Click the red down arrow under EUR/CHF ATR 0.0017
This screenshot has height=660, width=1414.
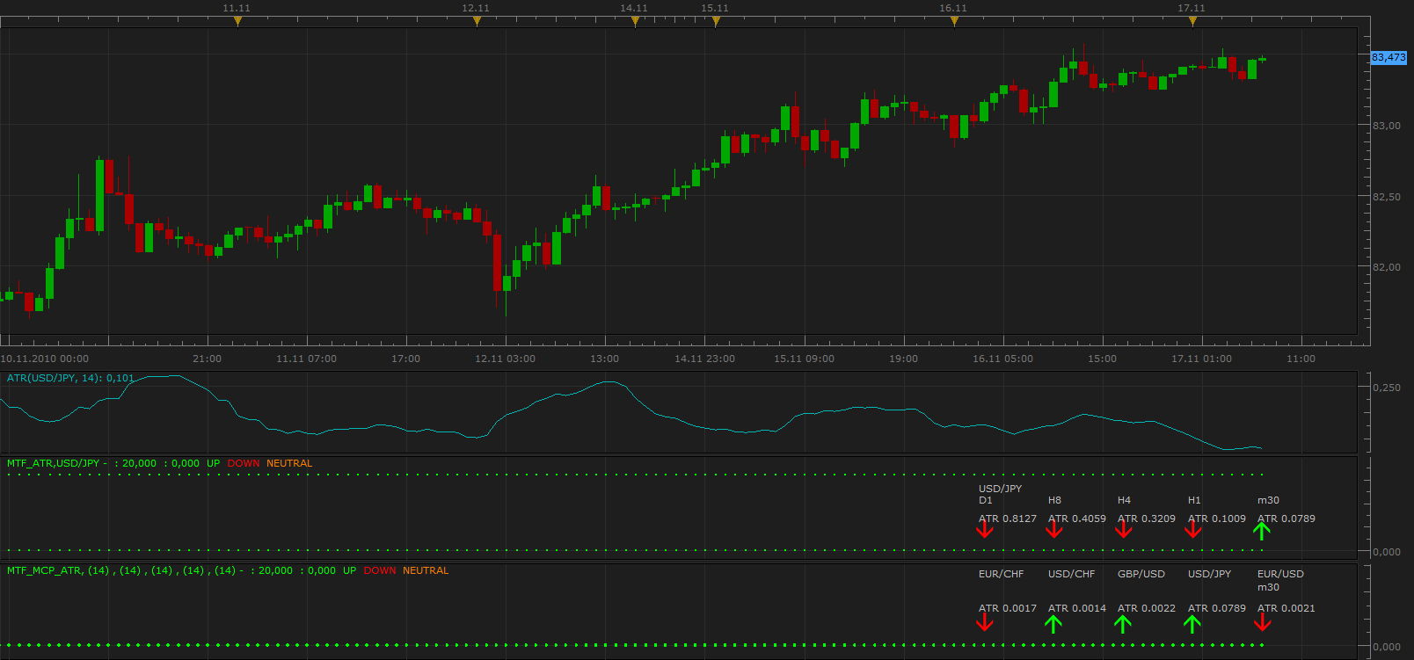(985, 622)
